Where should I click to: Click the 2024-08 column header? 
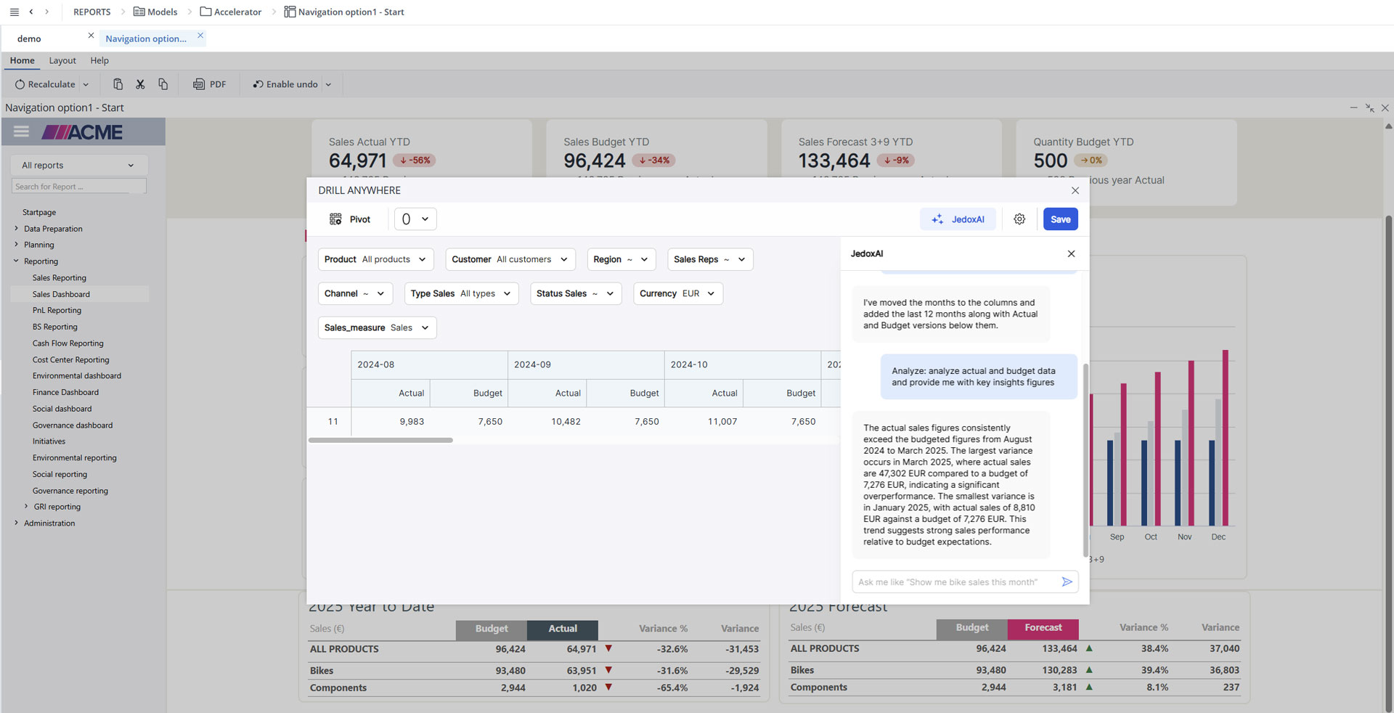pos(430,364)
